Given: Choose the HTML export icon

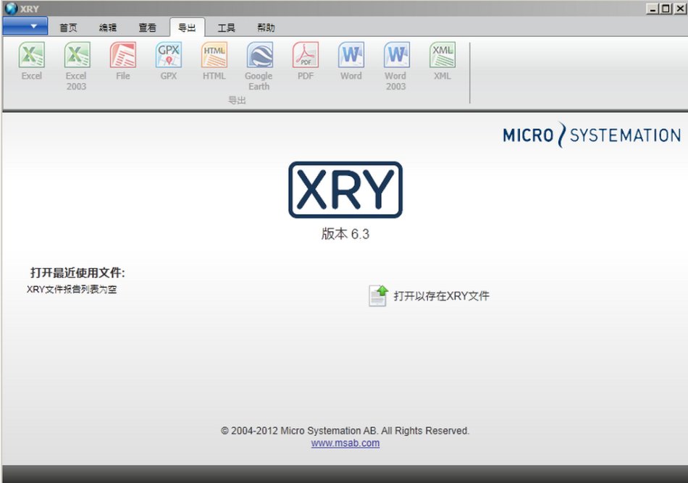Looking at the screenshot, I should point(214,55).
